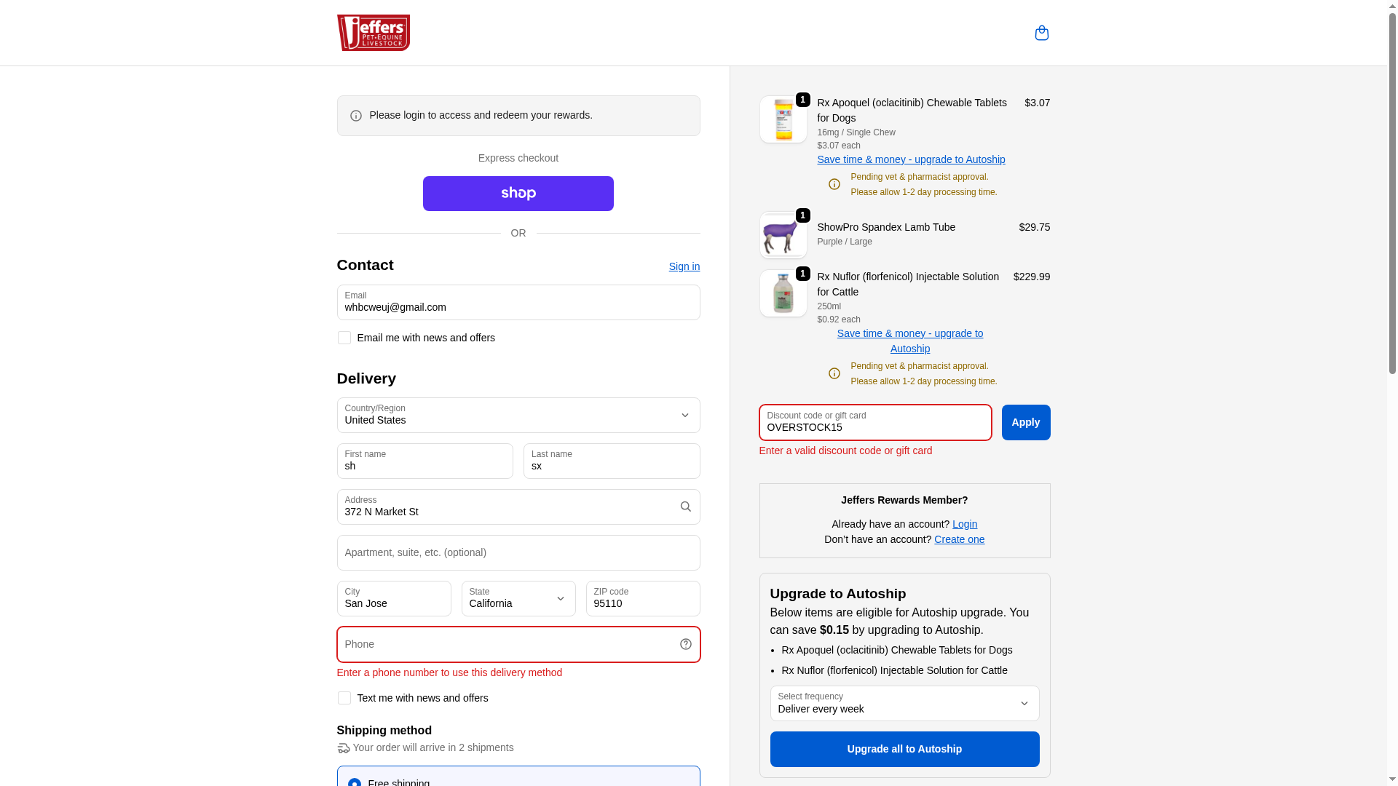Apply the discount code
The image size is (1398, 786).
1025,422
